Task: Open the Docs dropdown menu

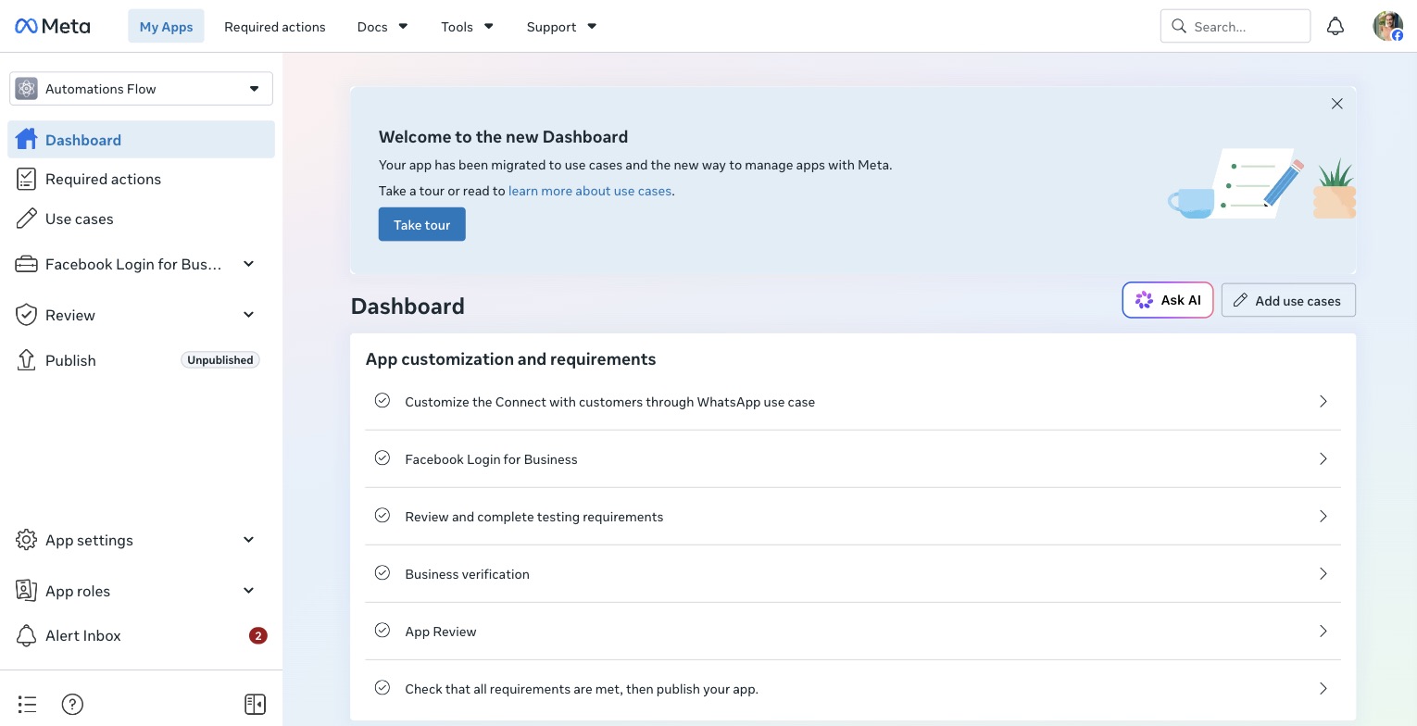Action: (382, 26)
